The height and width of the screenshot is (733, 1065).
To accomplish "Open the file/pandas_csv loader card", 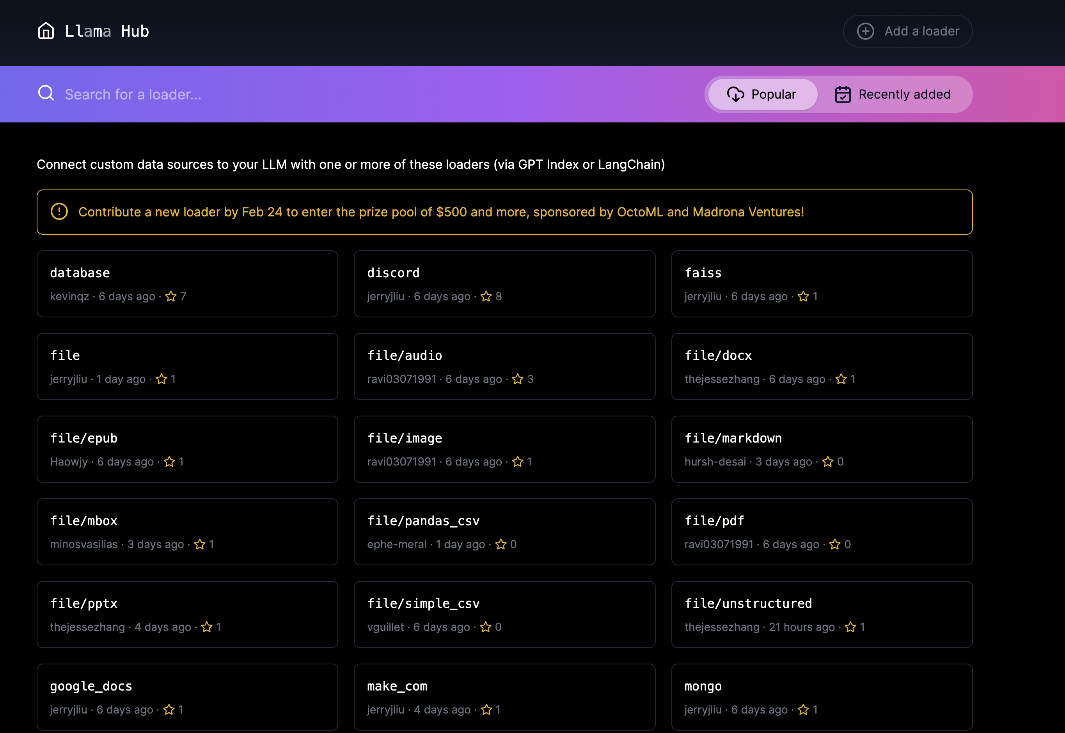I will (504, 531).
